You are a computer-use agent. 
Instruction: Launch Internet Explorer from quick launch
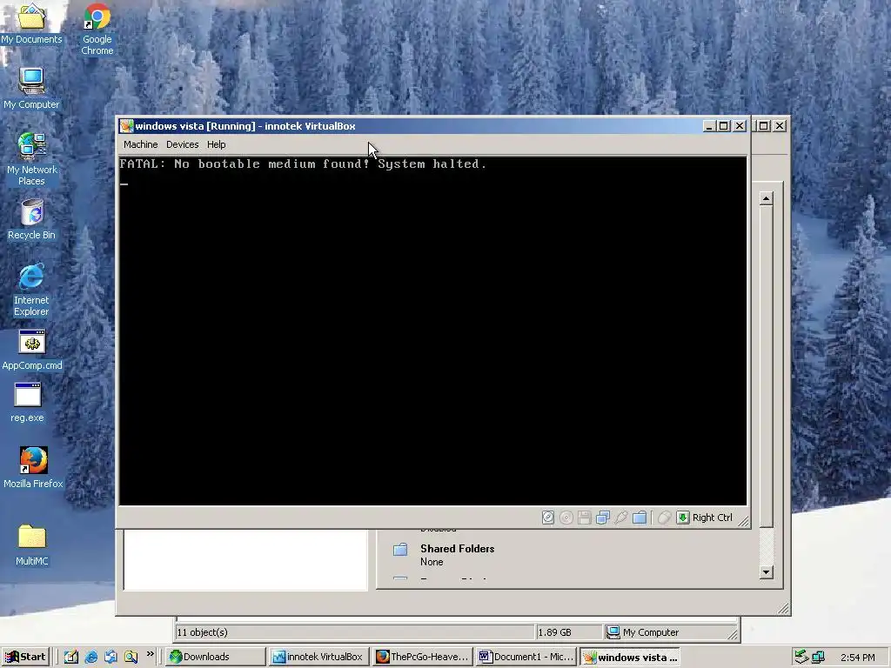(x=90, y=657)
